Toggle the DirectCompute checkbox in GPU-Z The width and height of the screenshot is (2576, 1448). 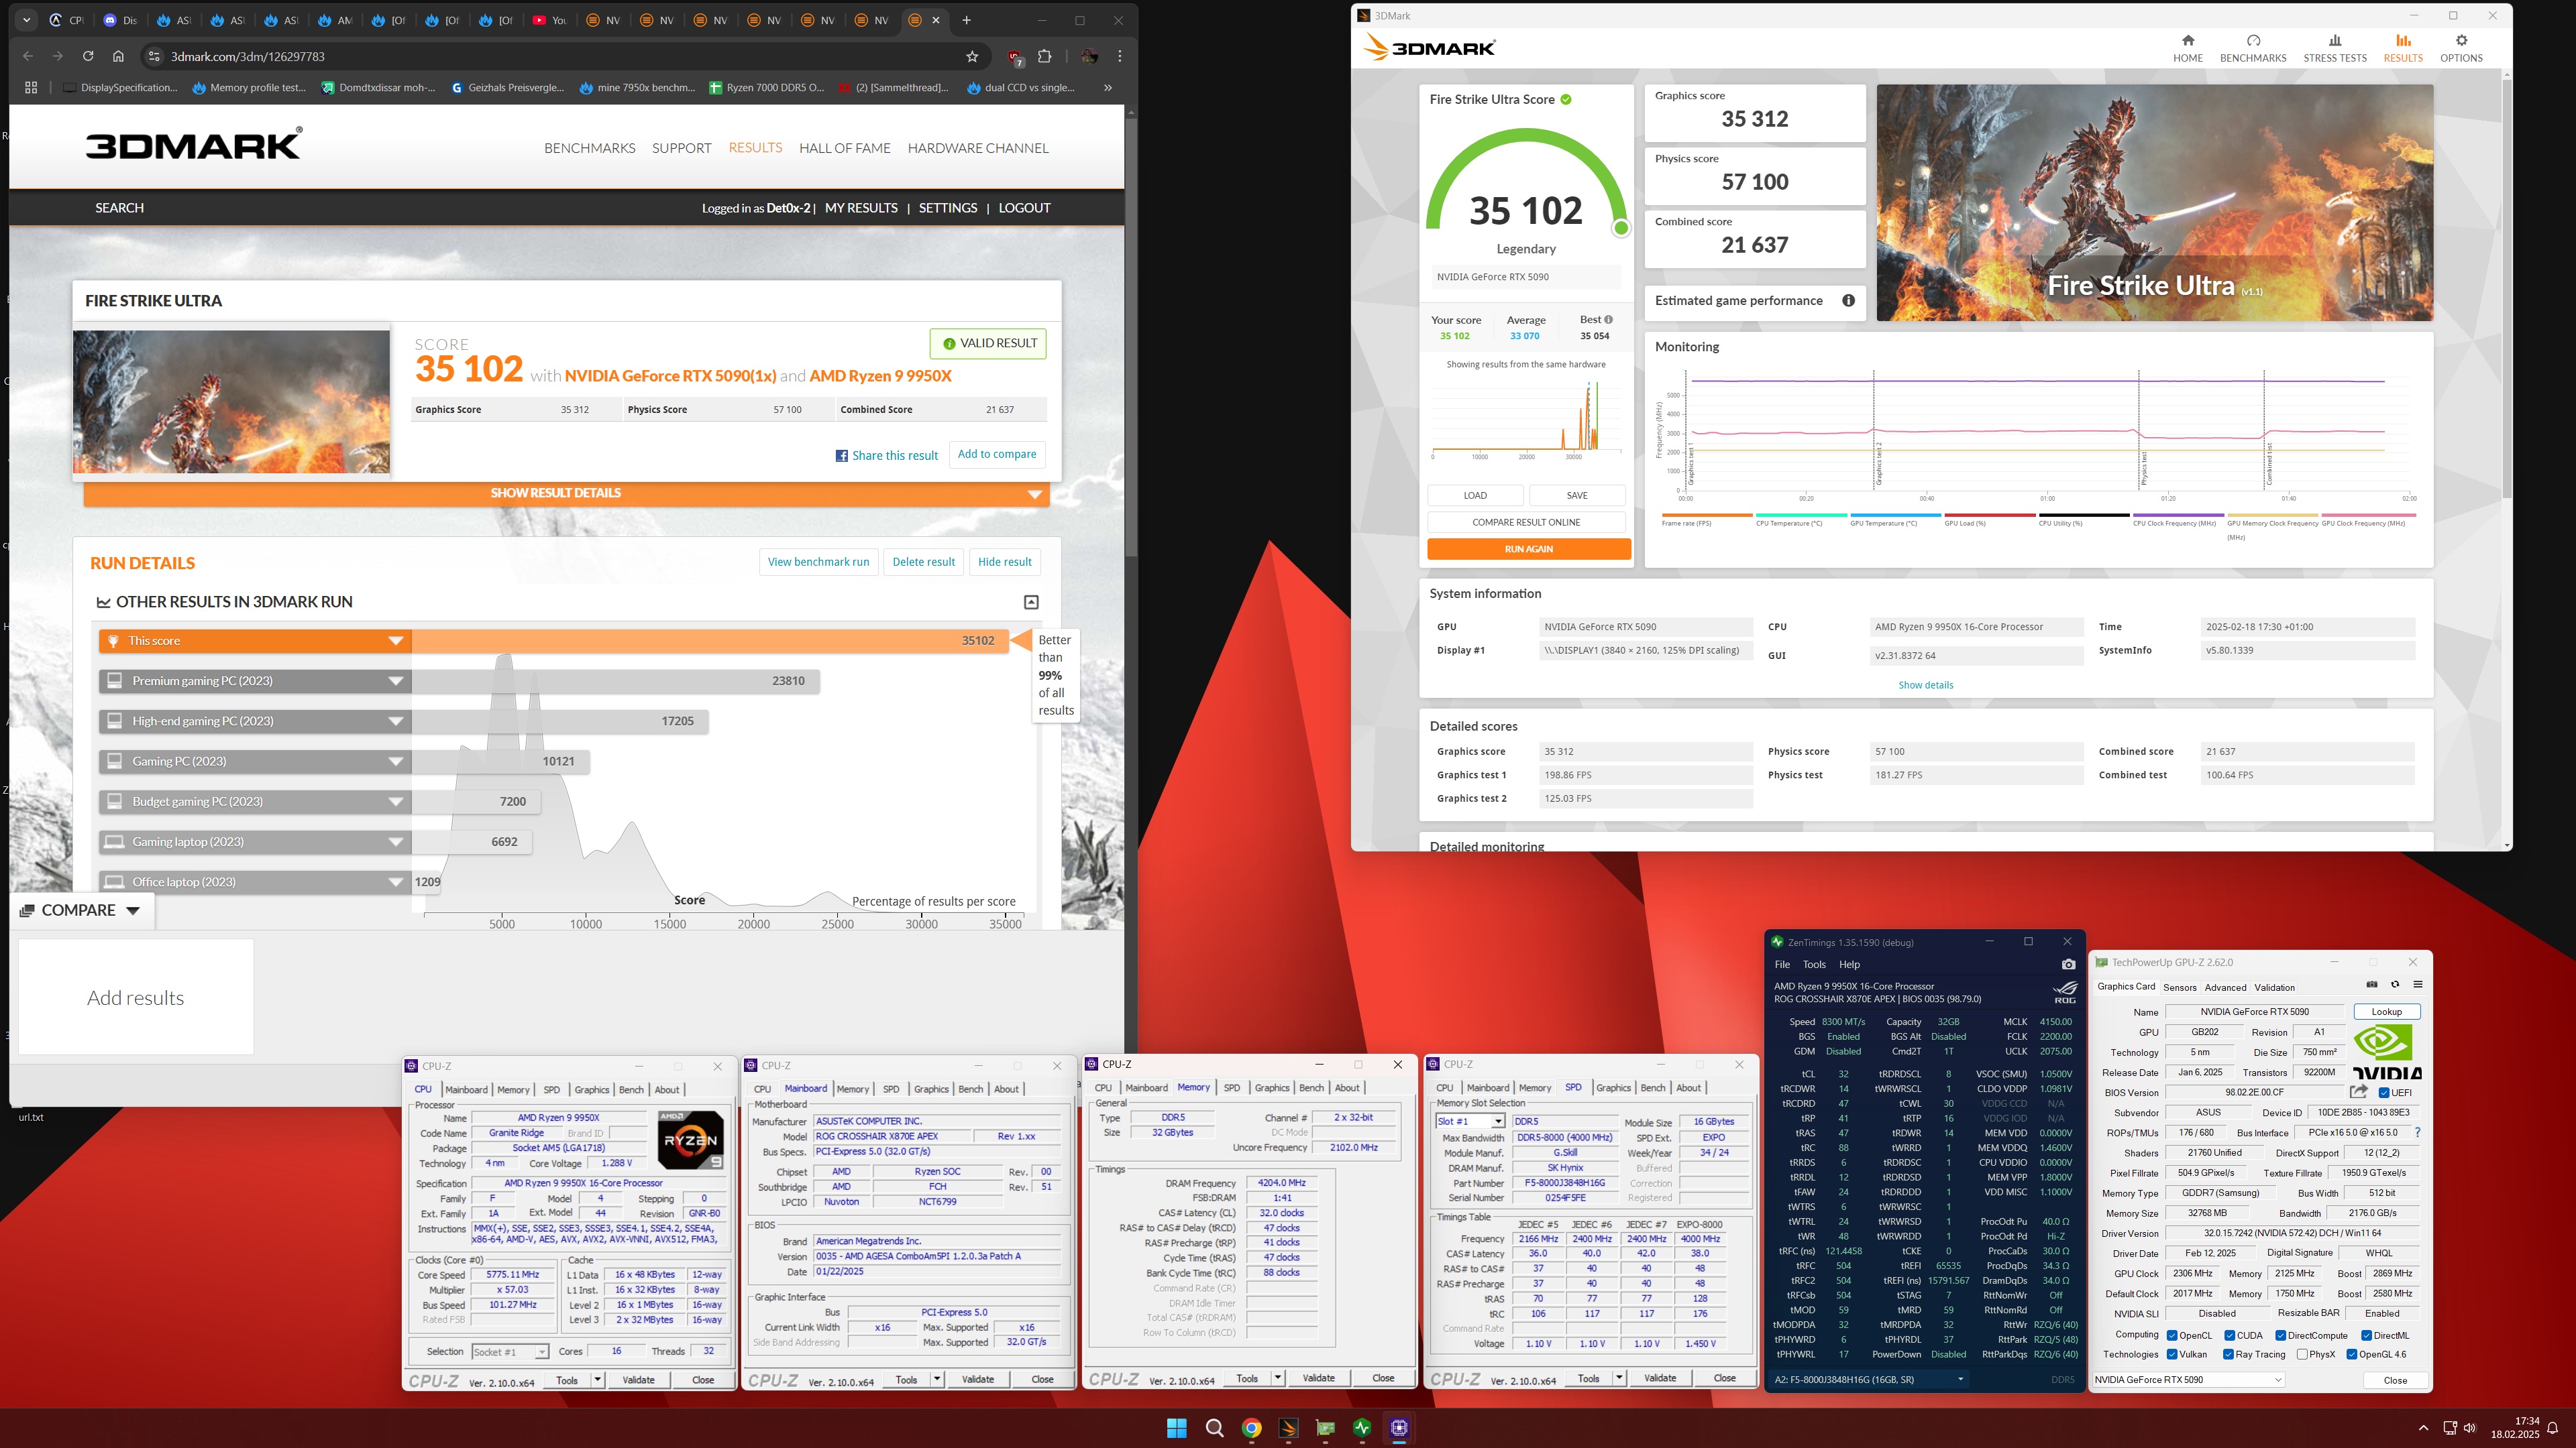click(x=2281, y=1336)
